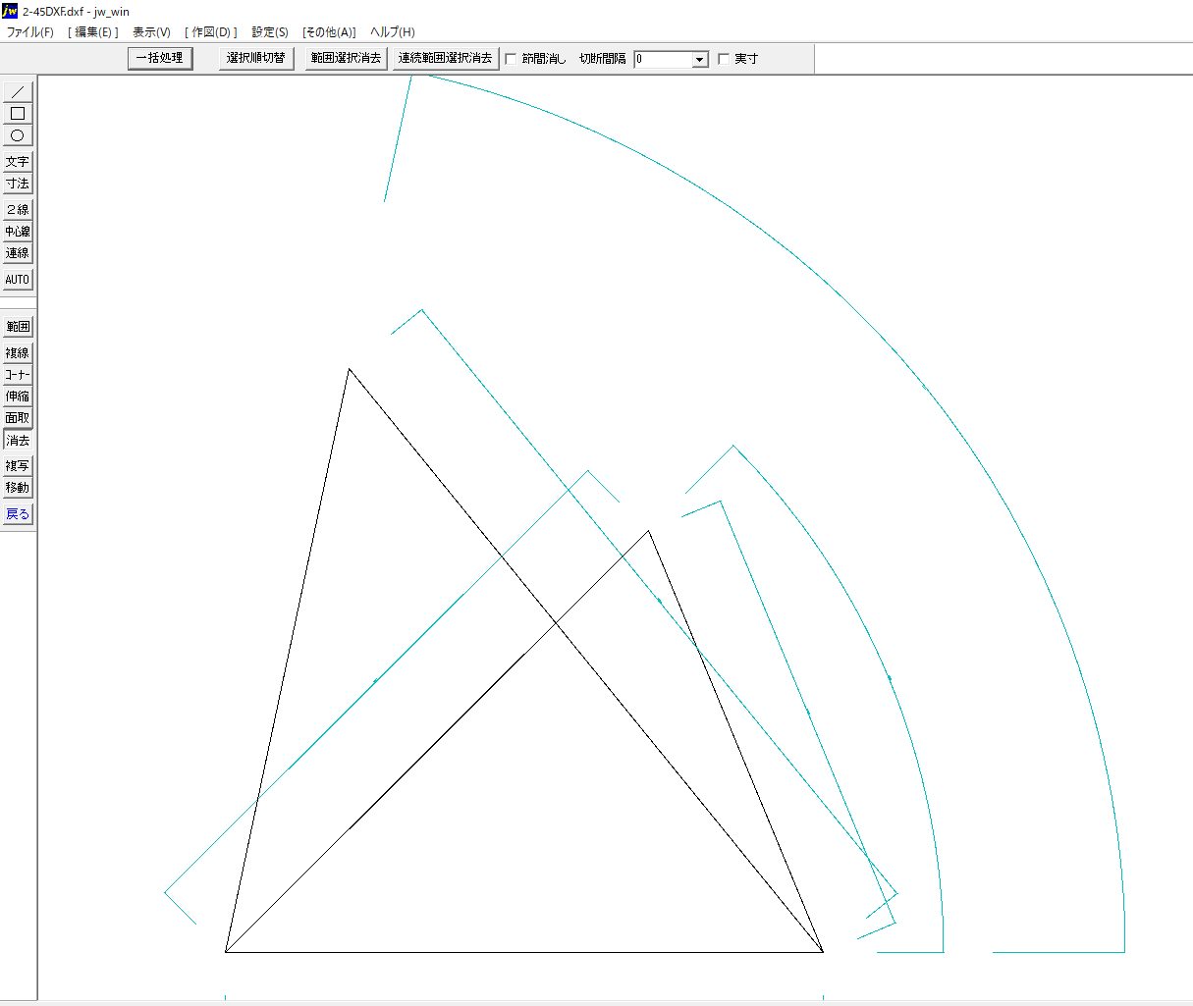Open the 切断間隔 dropdown arrow
This screenshot has width=1193, height=1006.
coord(700,60)
